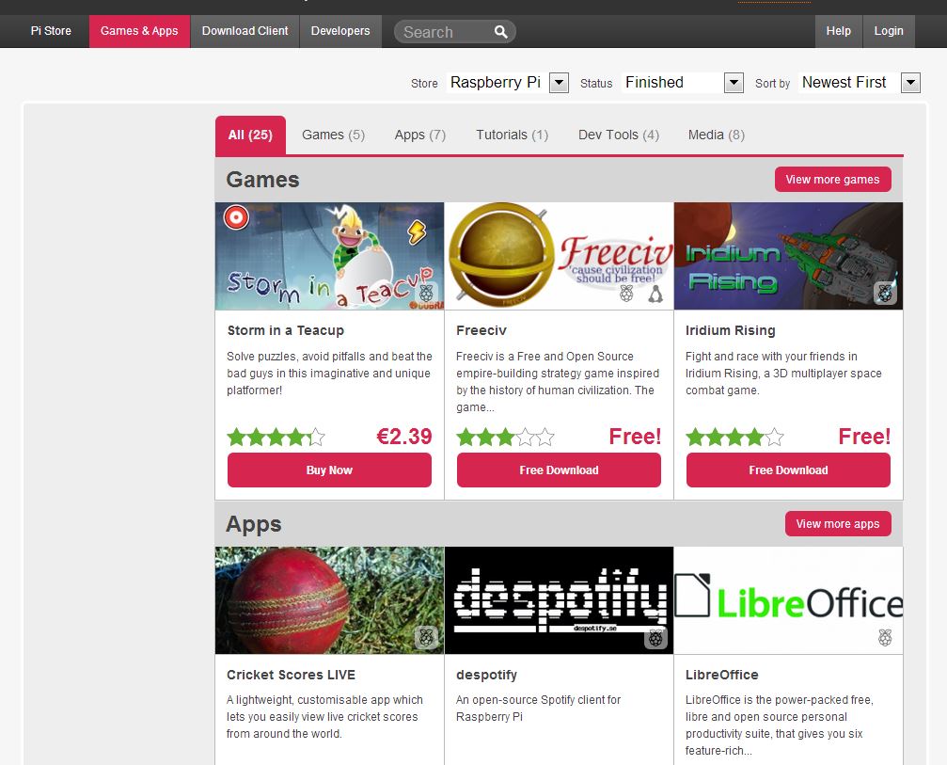Open the Freeciv title link

(x=481, y=330)
